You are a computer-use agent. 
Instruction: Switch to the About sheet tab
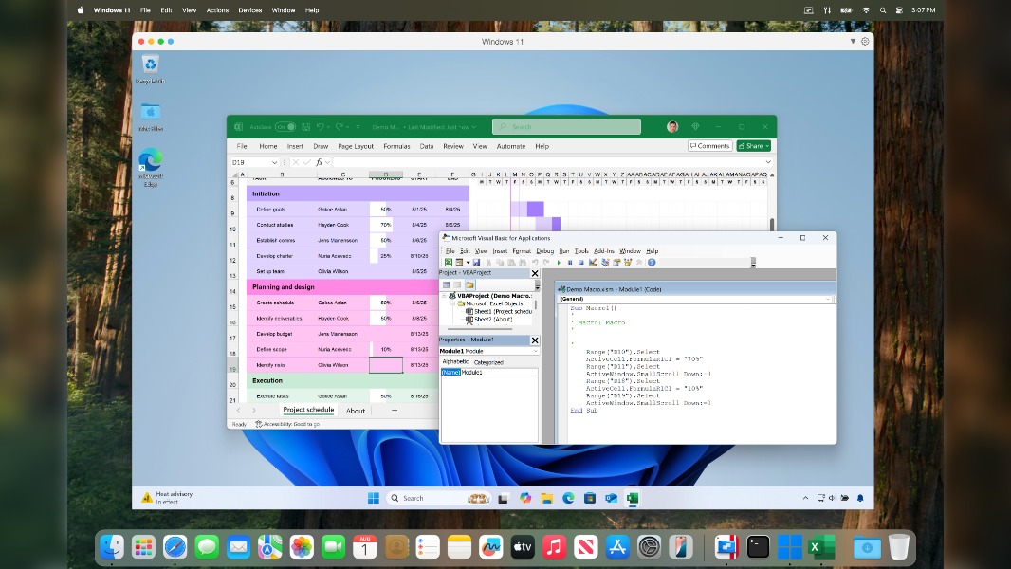[355, 410]
